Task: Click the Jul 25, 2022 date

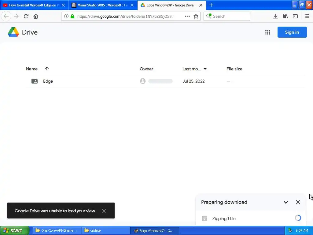Action: pyautogui.click(x=193, y=81)
